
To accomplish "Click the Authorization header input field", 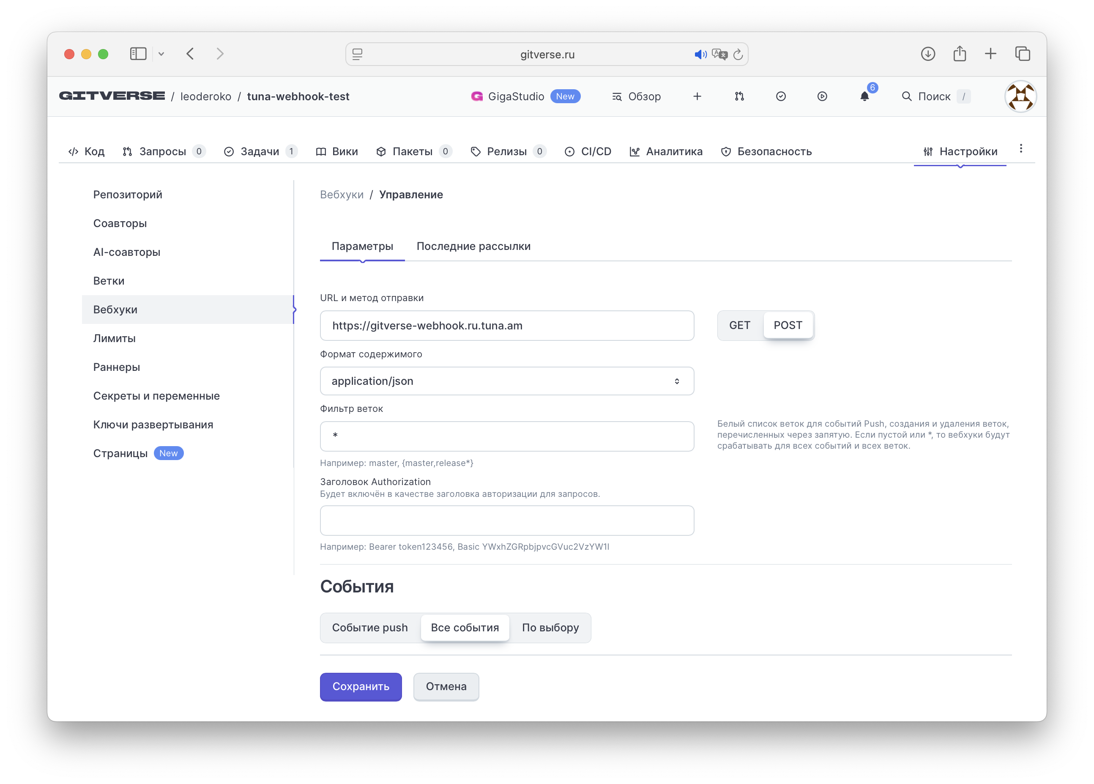I will [507, 521].
